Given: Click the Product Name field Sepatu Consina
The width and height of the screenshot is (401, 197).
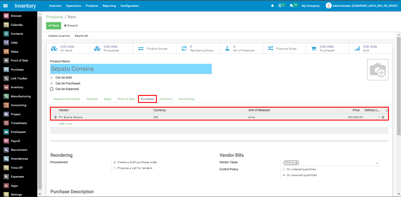Looking at the screenshot, I should pos(131,69).
